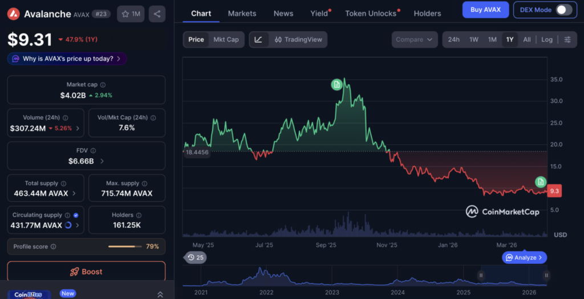Switch to the Markets tab
The width and height of the screenshot is (584, 299).
(242, 13)
